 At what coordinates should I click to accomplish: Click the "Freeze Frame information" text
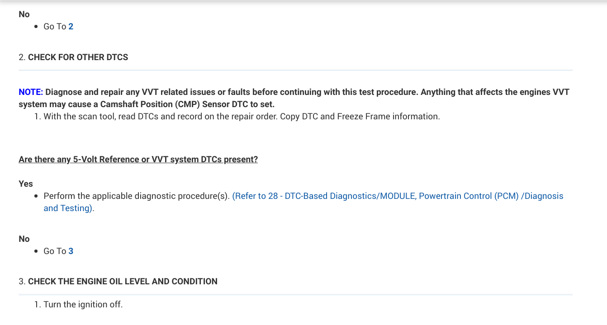(x=388, y=117)
